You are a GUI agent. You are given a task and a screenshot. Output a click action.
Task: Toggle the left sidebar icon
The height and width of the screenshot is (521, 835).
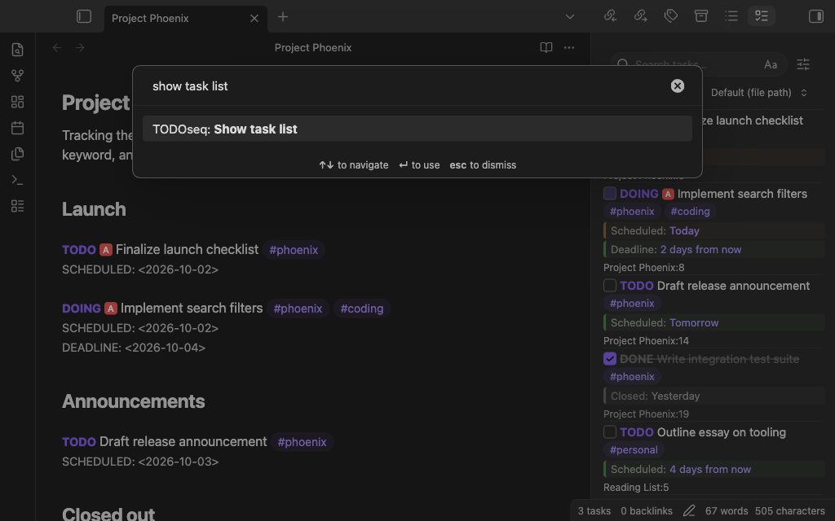tap(84, 16)
